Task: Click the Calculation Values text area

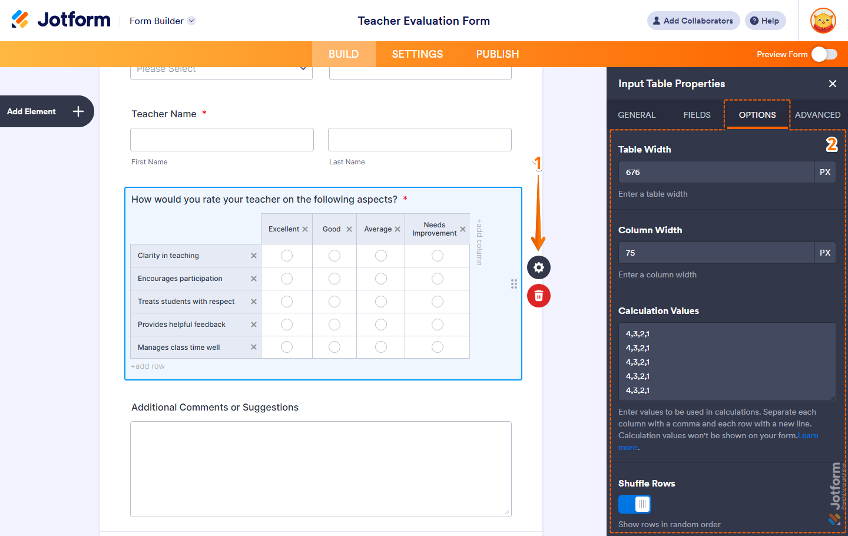Action: [x=727, y=362]
